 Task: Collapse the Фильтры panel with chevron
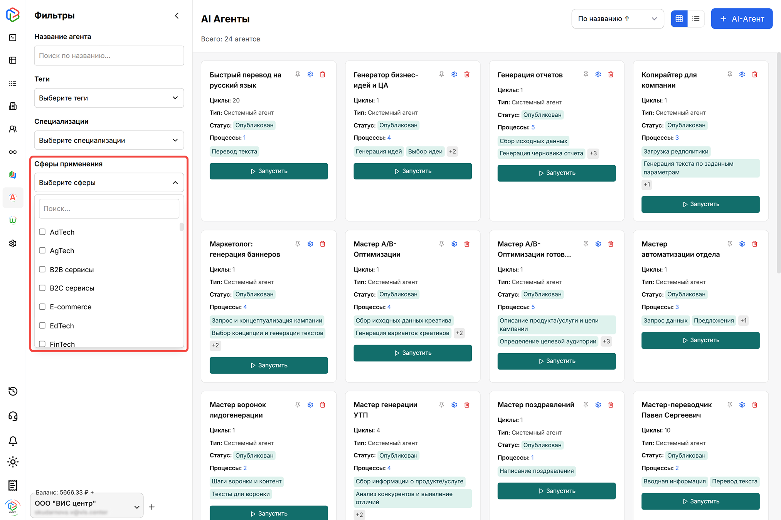click(177, 15)
